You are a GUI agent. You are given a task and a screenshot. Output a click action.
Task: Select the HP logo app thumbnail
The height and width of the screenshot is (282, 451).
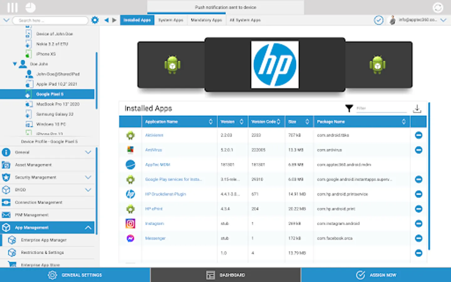coord(275,65)
